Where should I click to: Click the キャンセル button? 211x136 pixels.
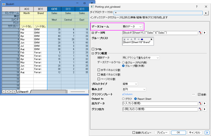coord(195,133)
